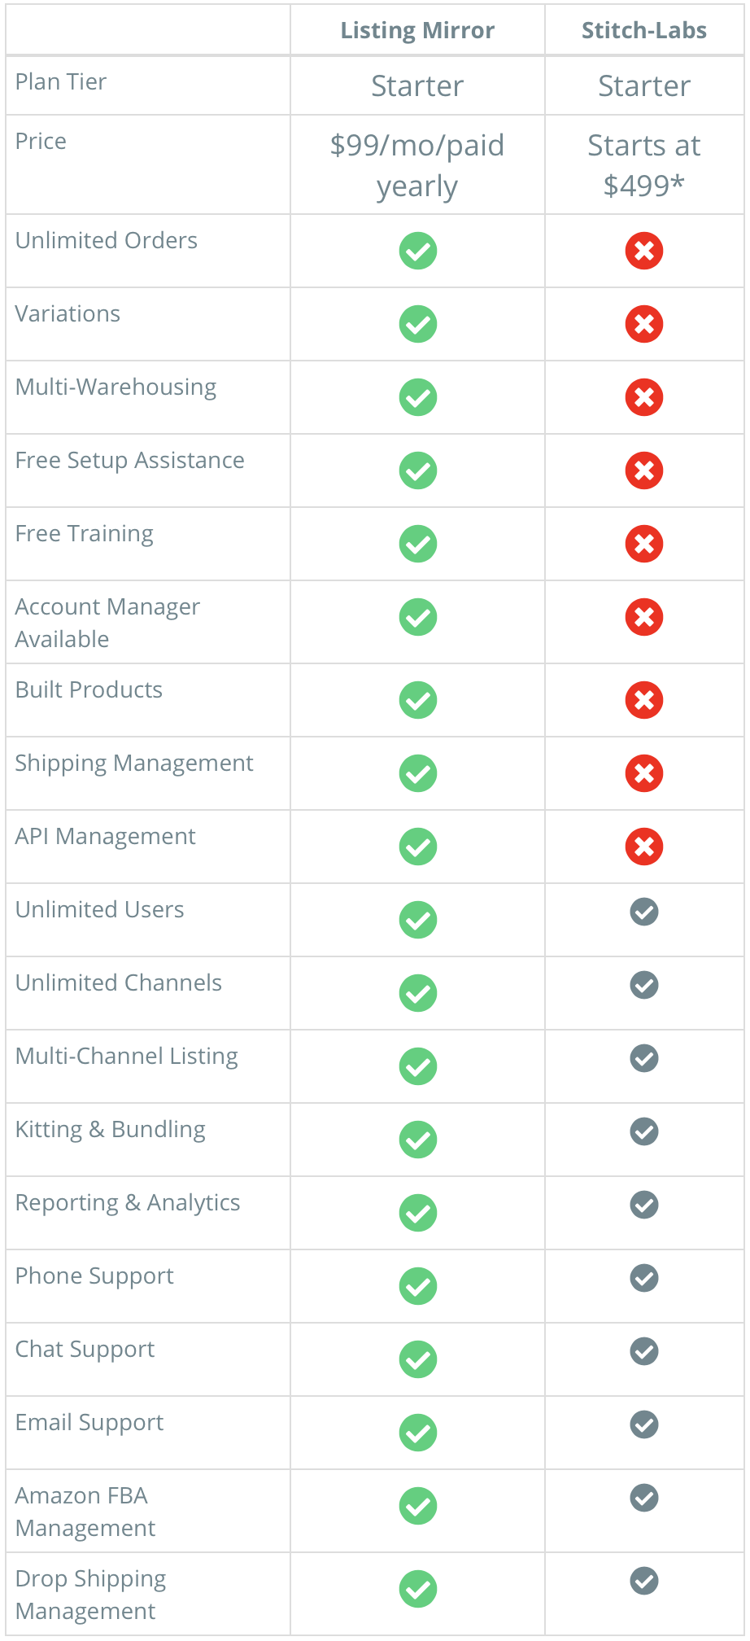Viewport: 750px width, 1641px height.
Task: Click the red X for Shipping Management
Action: pos(644,773)
